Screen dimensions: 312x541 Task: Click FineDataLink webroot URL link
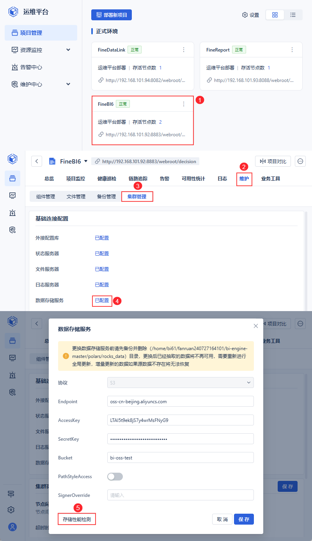pyautogui.click(x=145, y=80)
